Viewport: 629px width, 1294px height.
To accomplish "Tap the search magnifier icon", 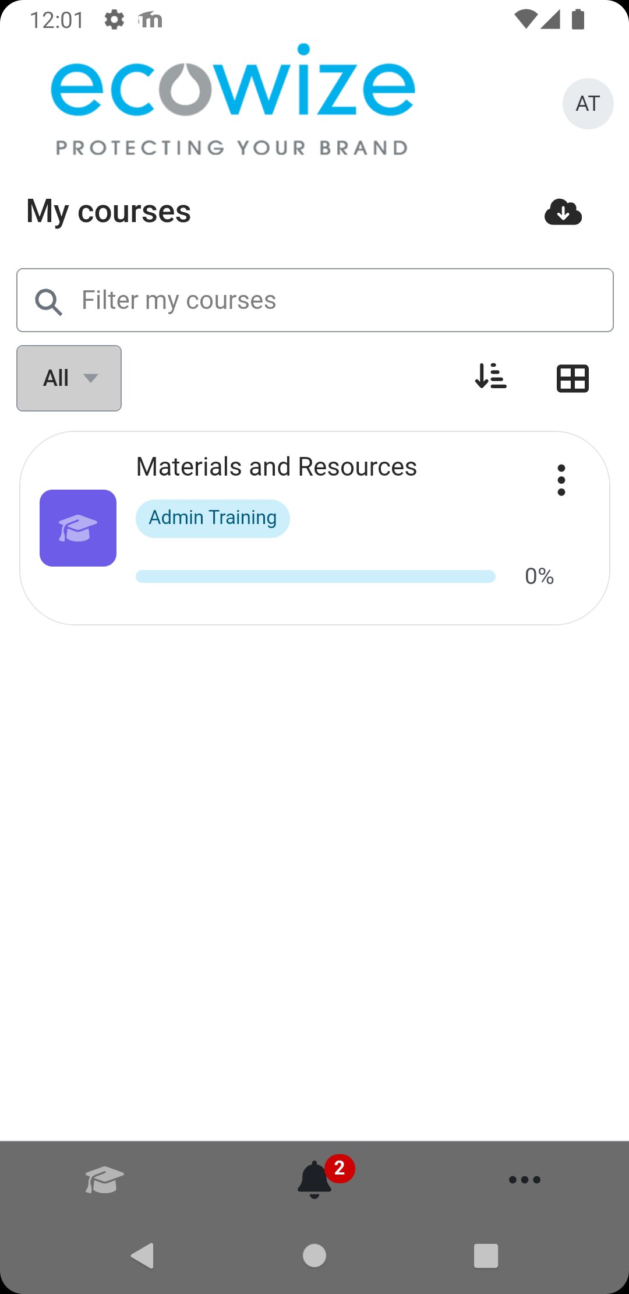I will tap(48, 301).
